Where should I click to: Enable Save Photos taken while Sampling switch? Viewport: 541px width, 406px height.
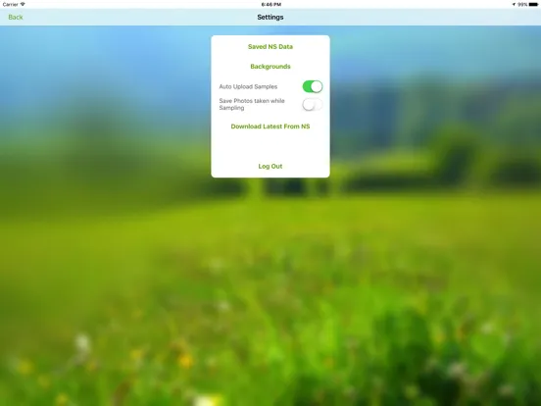(x=313, y=104)
